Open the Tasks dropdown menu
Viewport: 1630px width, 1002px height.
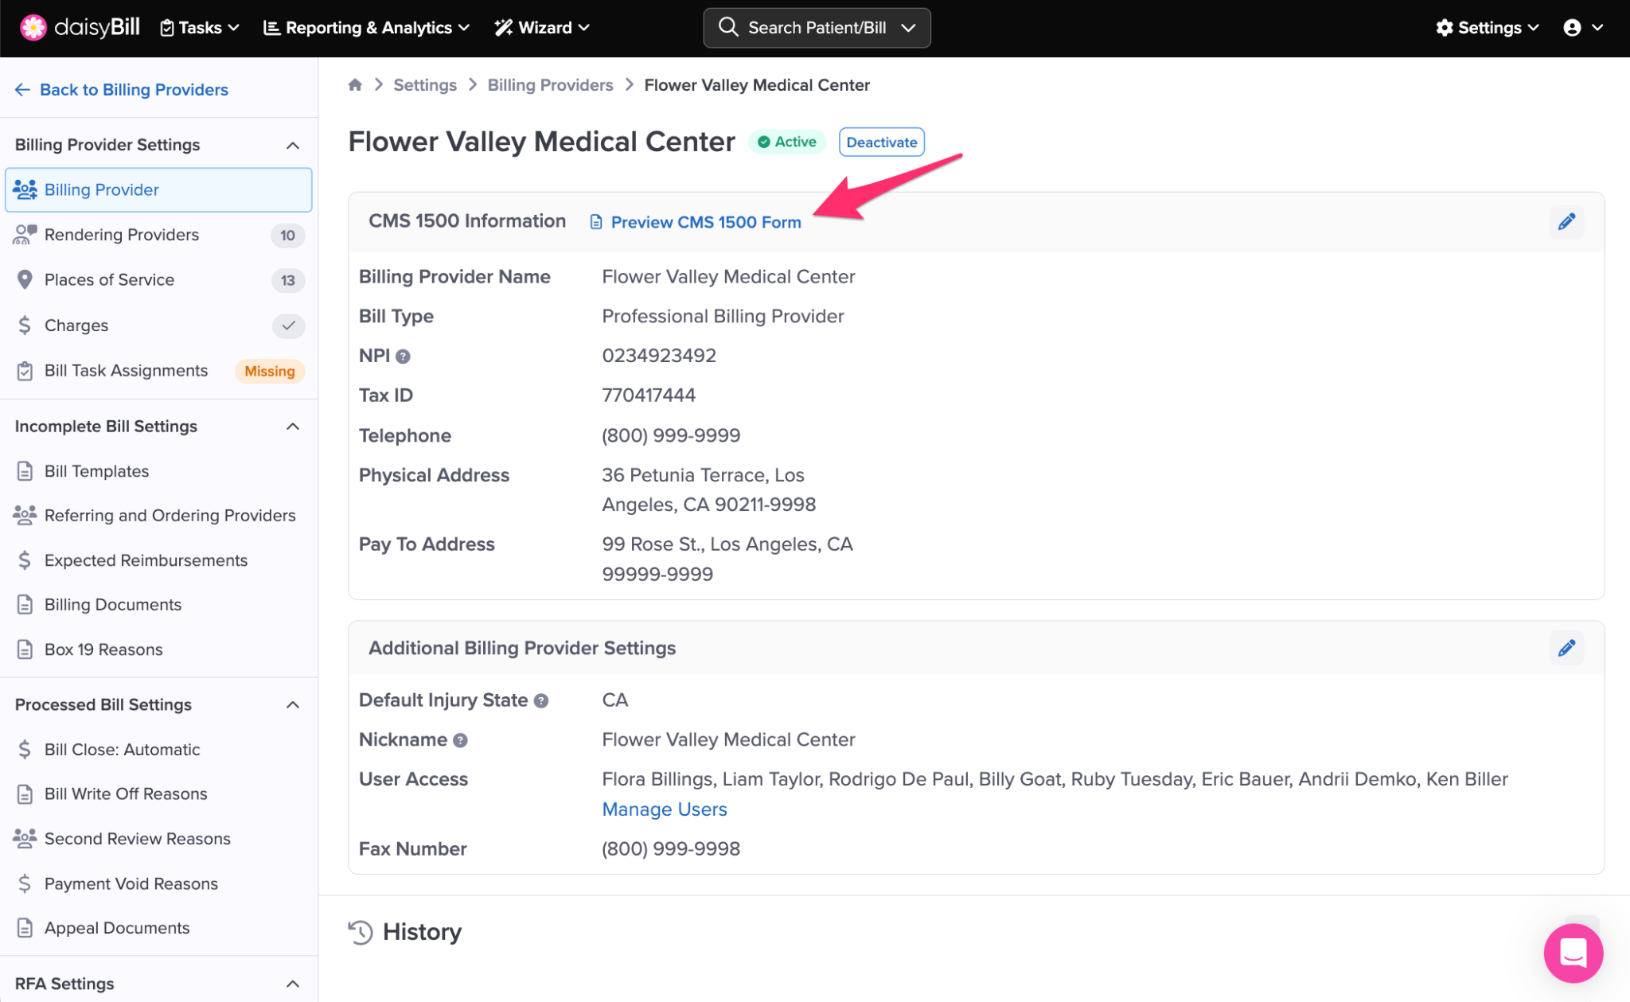[200, 28]
